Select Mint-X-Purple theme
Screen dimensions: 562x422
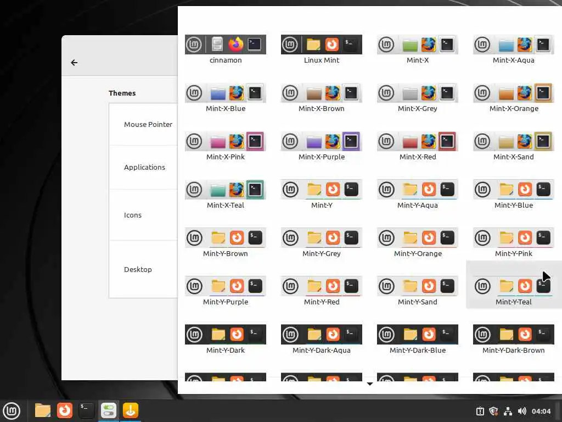point(322,146)
